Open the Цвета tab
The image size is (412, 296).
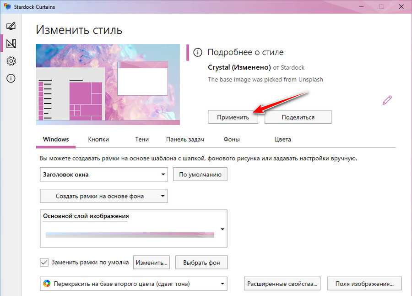[x=282, y=139]
